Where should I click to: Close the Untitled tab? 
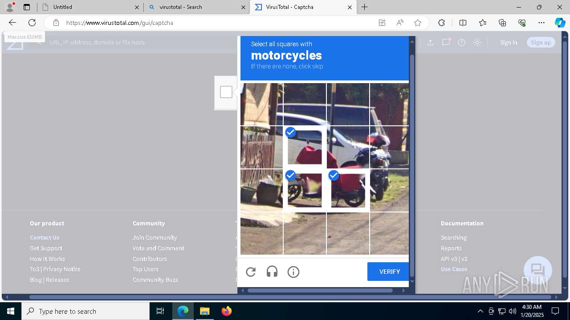click(x=137, y=7)
